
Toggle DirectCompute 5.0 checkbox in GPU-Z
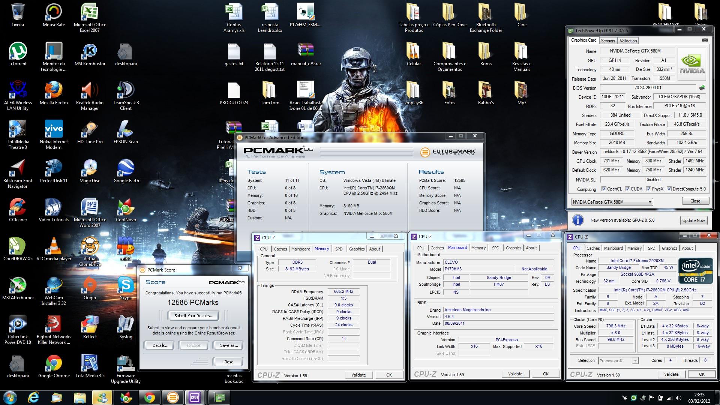pos(669,189)
